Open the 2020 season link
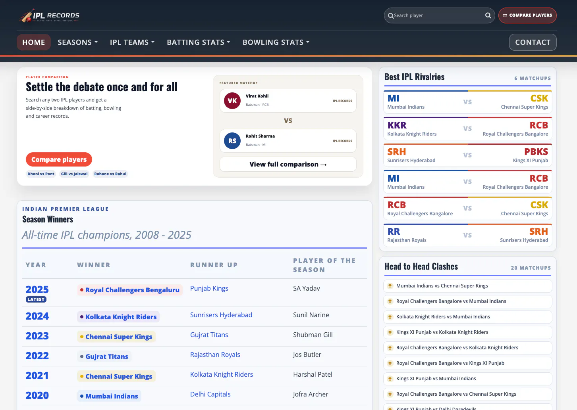Screen dimensions: 577x410 click(37, 395)
